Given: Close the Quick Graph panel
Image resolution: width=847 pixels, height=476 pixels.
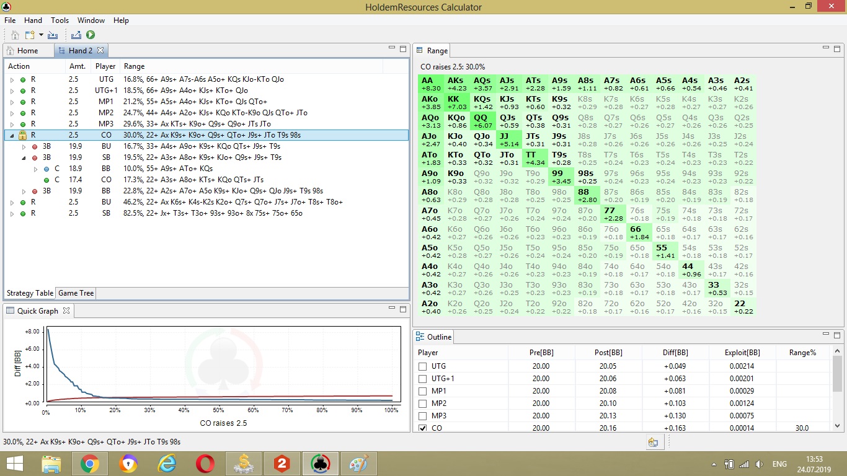Looking at the screenshot, I should [67, 311].
